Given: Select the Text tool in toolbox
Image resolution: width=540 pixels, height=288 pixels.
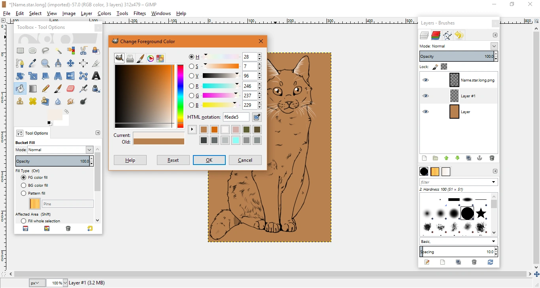Looking at the screenshot, I should 96,76.
